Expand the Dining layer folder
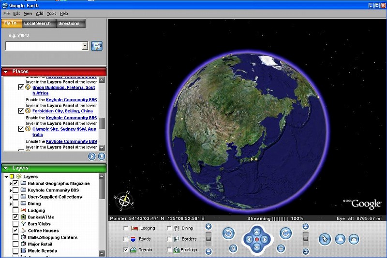387x258 pixels. click(11, 204)
